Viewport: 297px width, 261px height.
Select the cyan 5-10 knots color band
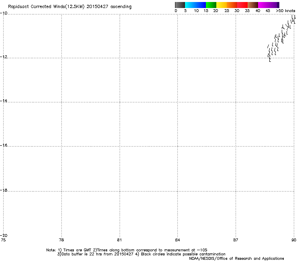(190, 5)
